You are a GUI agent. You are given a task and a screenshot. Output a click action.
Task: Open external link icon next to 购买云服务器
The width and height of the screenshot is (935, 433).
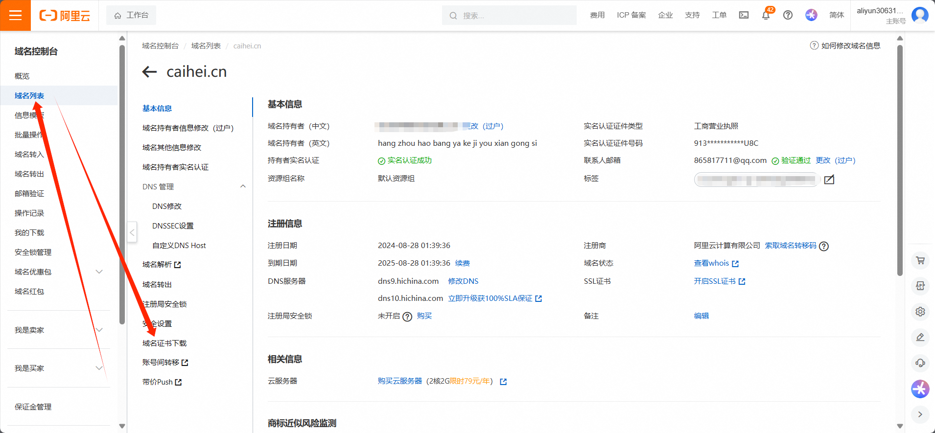tap(503, 382)
